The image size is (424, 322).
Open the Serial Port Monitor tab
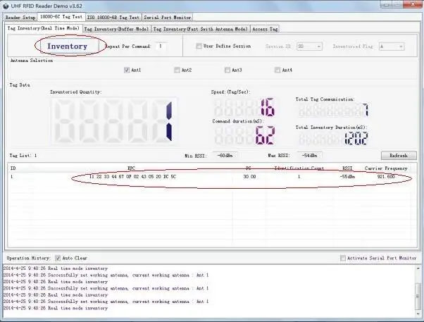click(167, 18)
